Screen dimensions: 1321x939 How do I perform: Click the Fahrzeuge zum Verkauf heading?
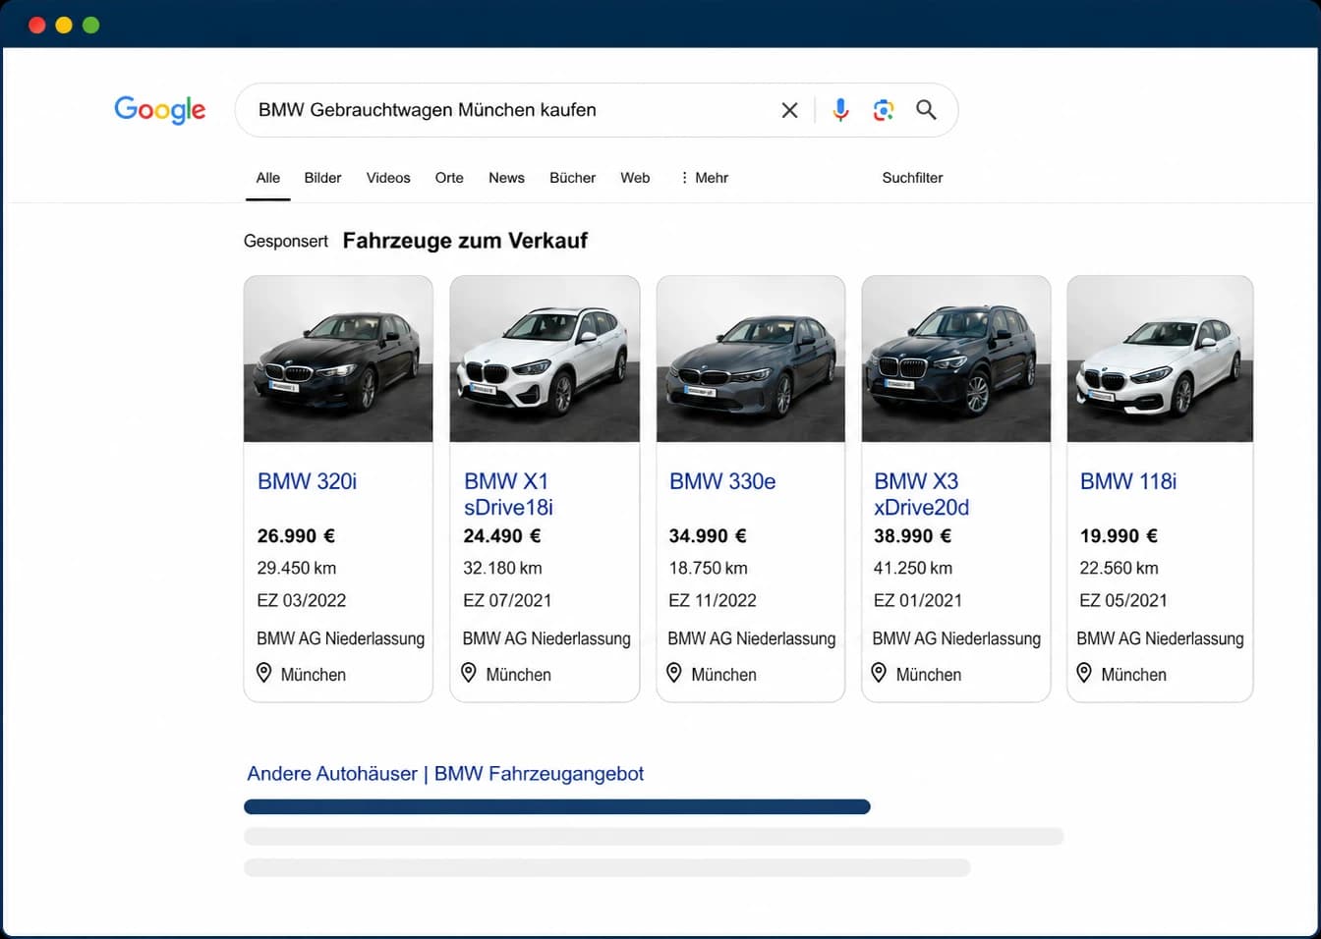click(x=465, y=241)
